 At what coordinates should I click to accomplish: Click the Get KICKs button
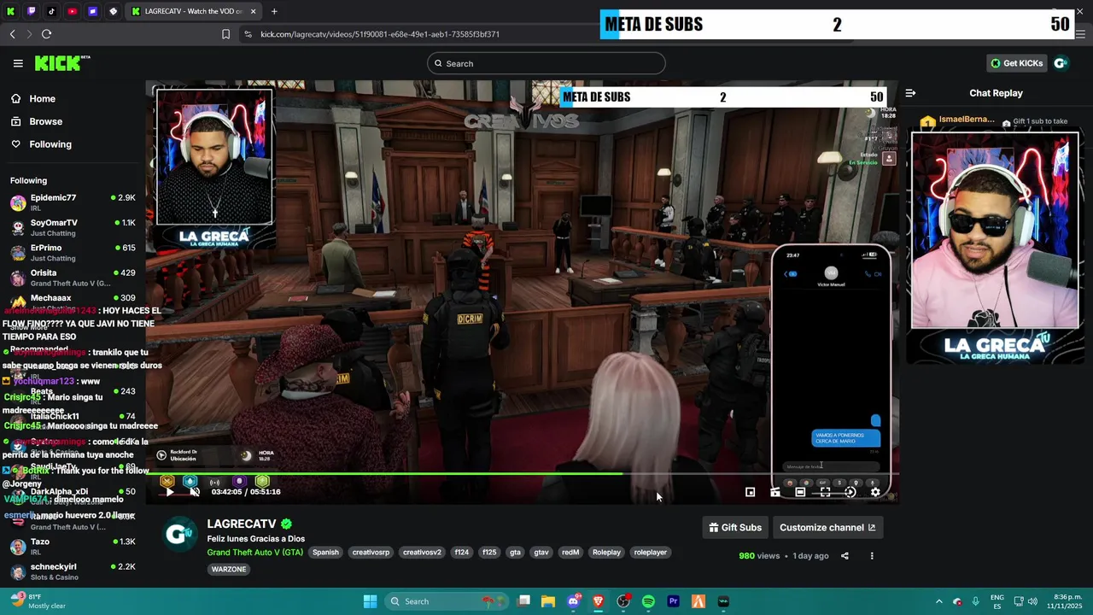(1016, 63)
